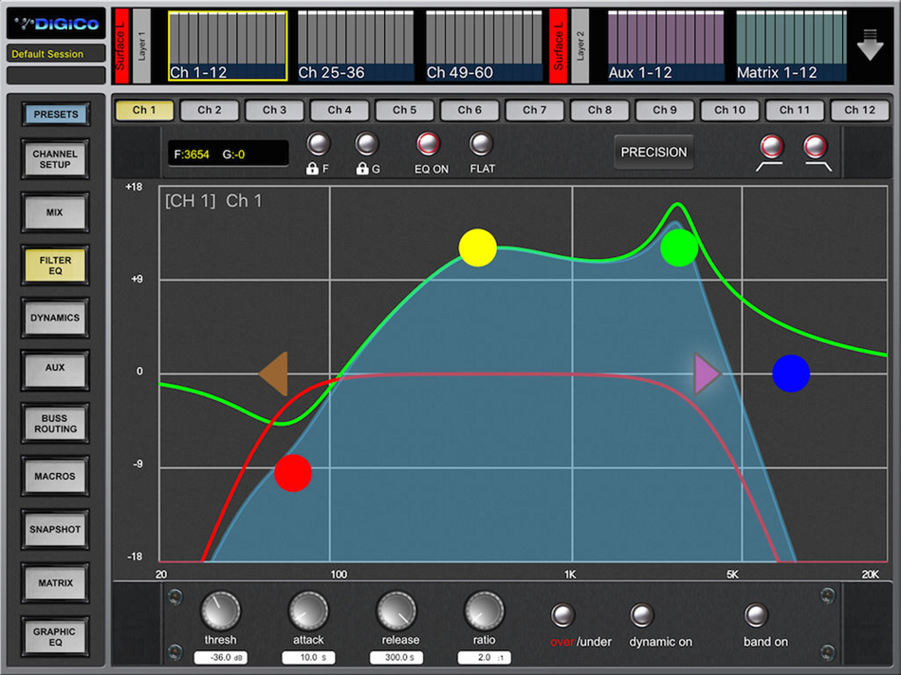
Task: Expand the layer banks with down arrow
Action: 870,45
